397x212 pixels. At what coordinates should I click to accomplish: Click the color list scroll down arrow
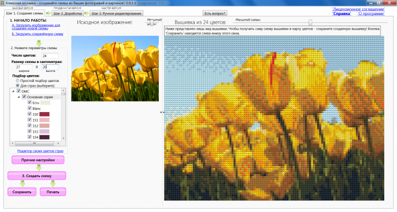pos(64,139)
